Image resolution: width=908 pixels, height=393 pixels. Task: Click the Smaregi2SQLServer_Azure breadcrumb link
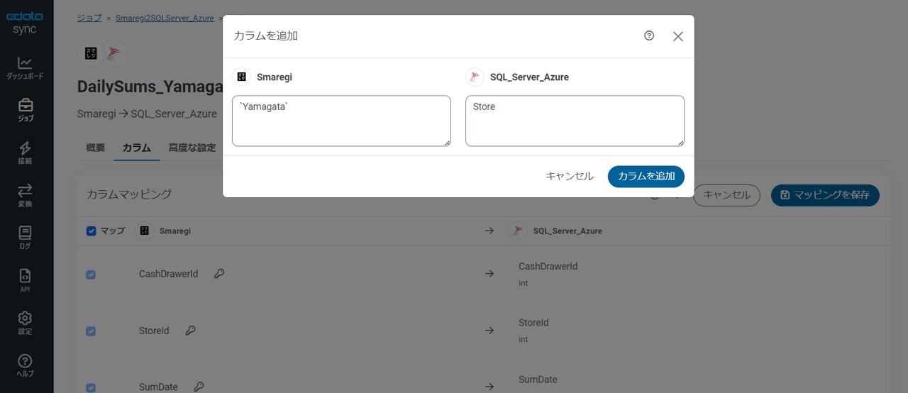[165, 18]
